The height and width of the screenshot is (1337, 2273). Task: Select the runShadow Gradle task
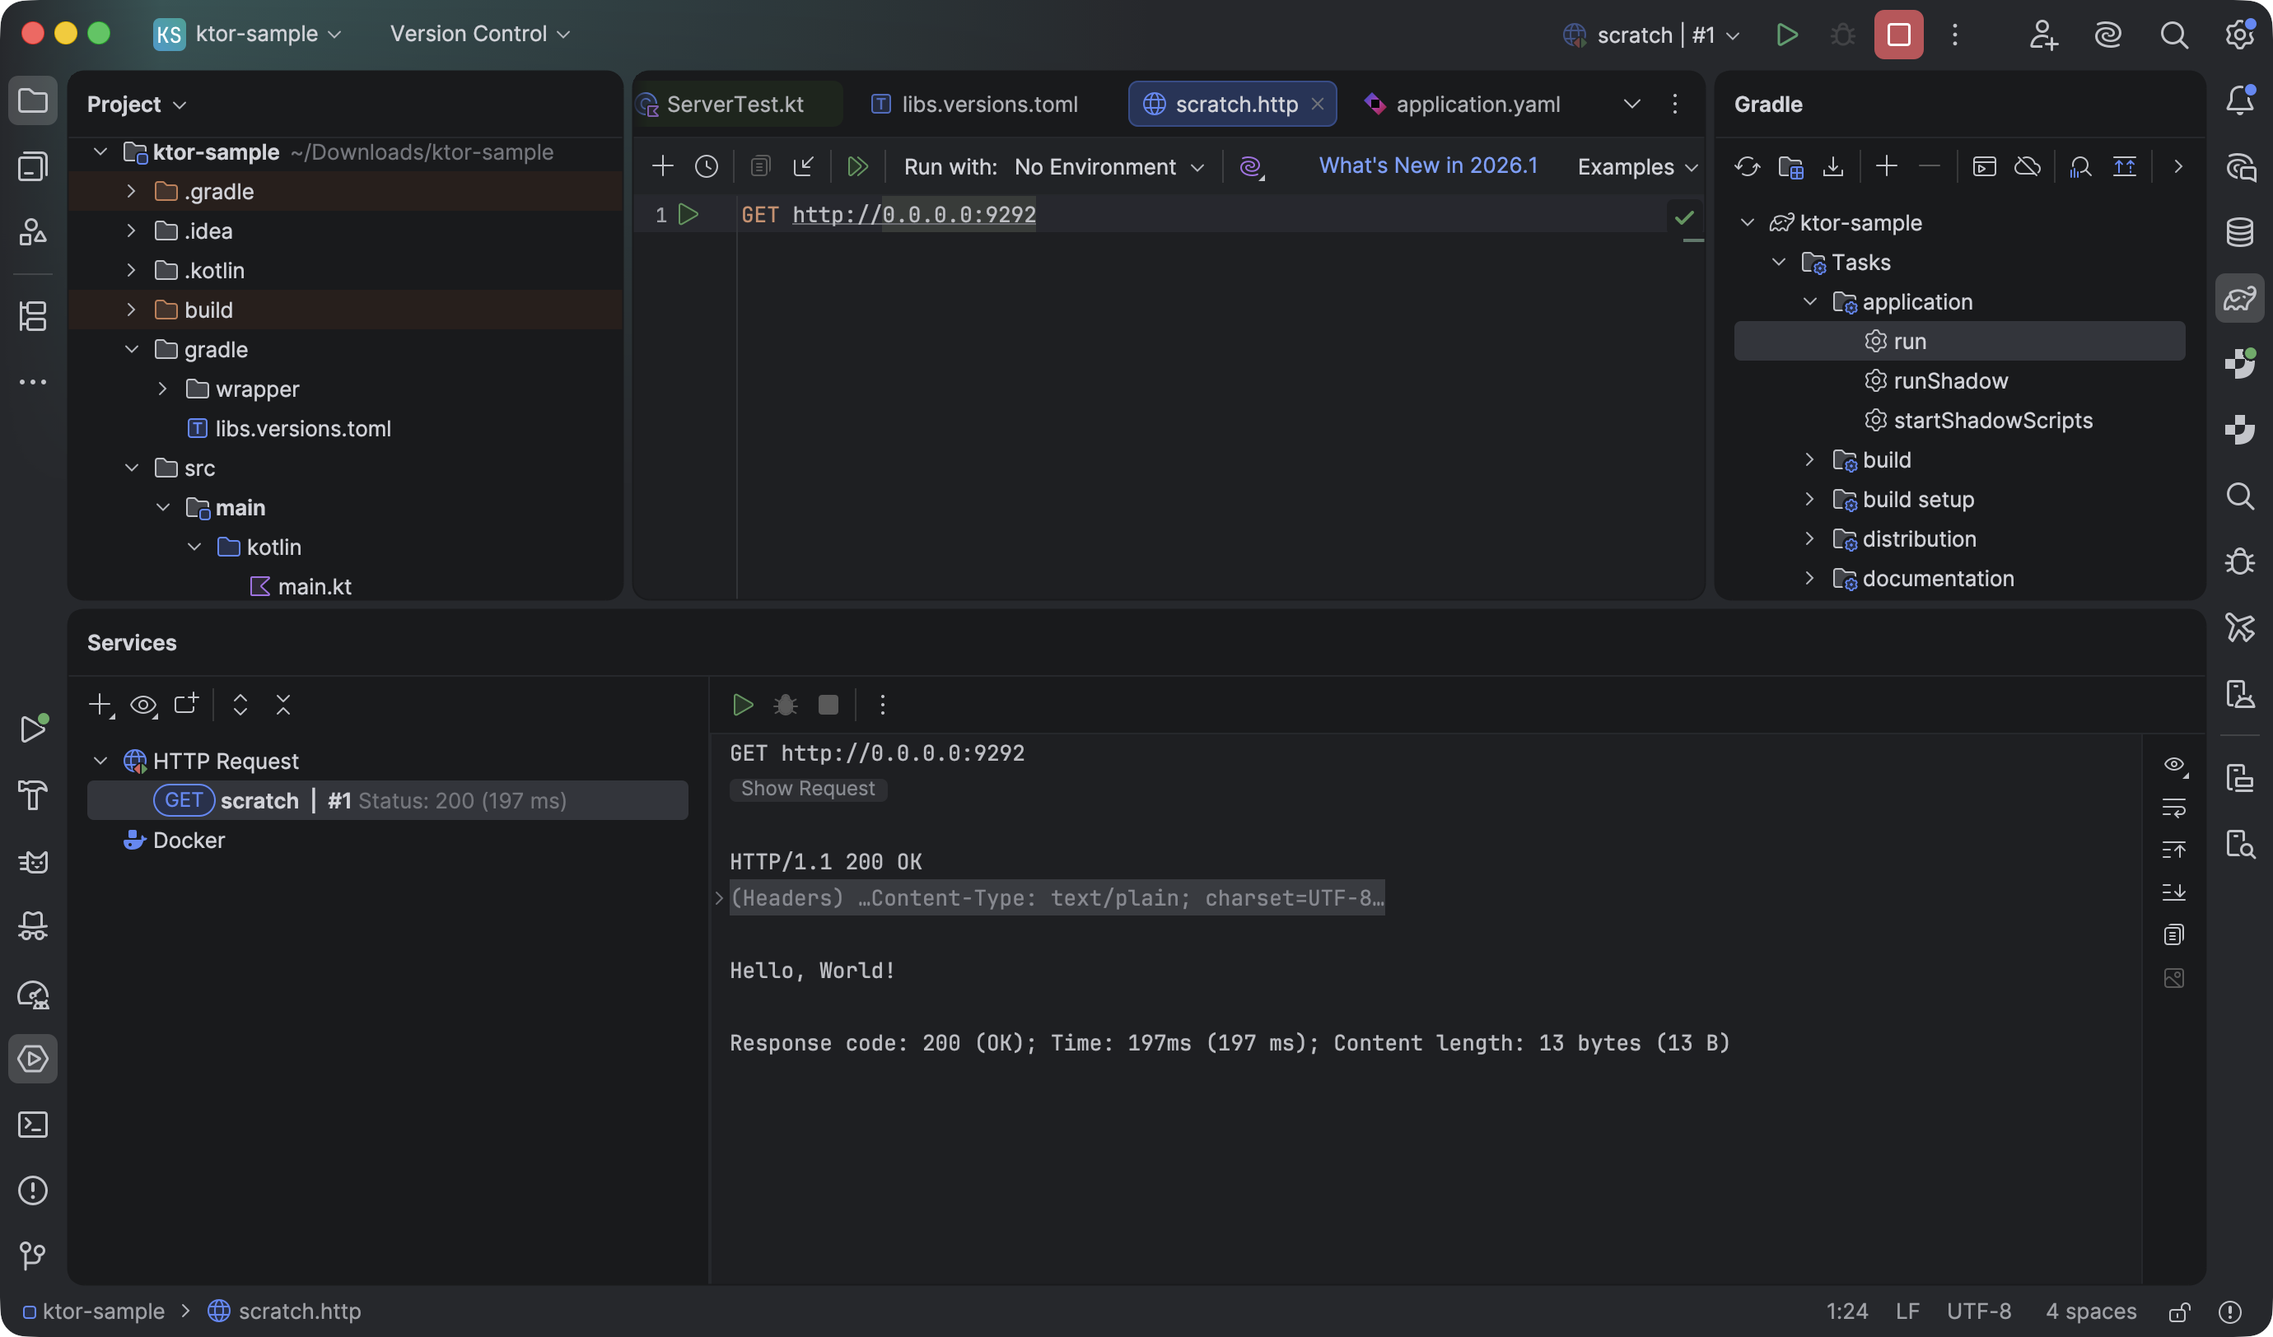(x=1950, y=380)
